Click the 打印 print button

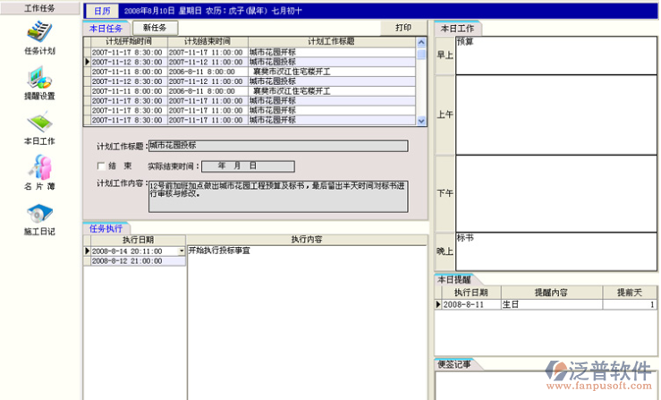(x=404, y=28)
